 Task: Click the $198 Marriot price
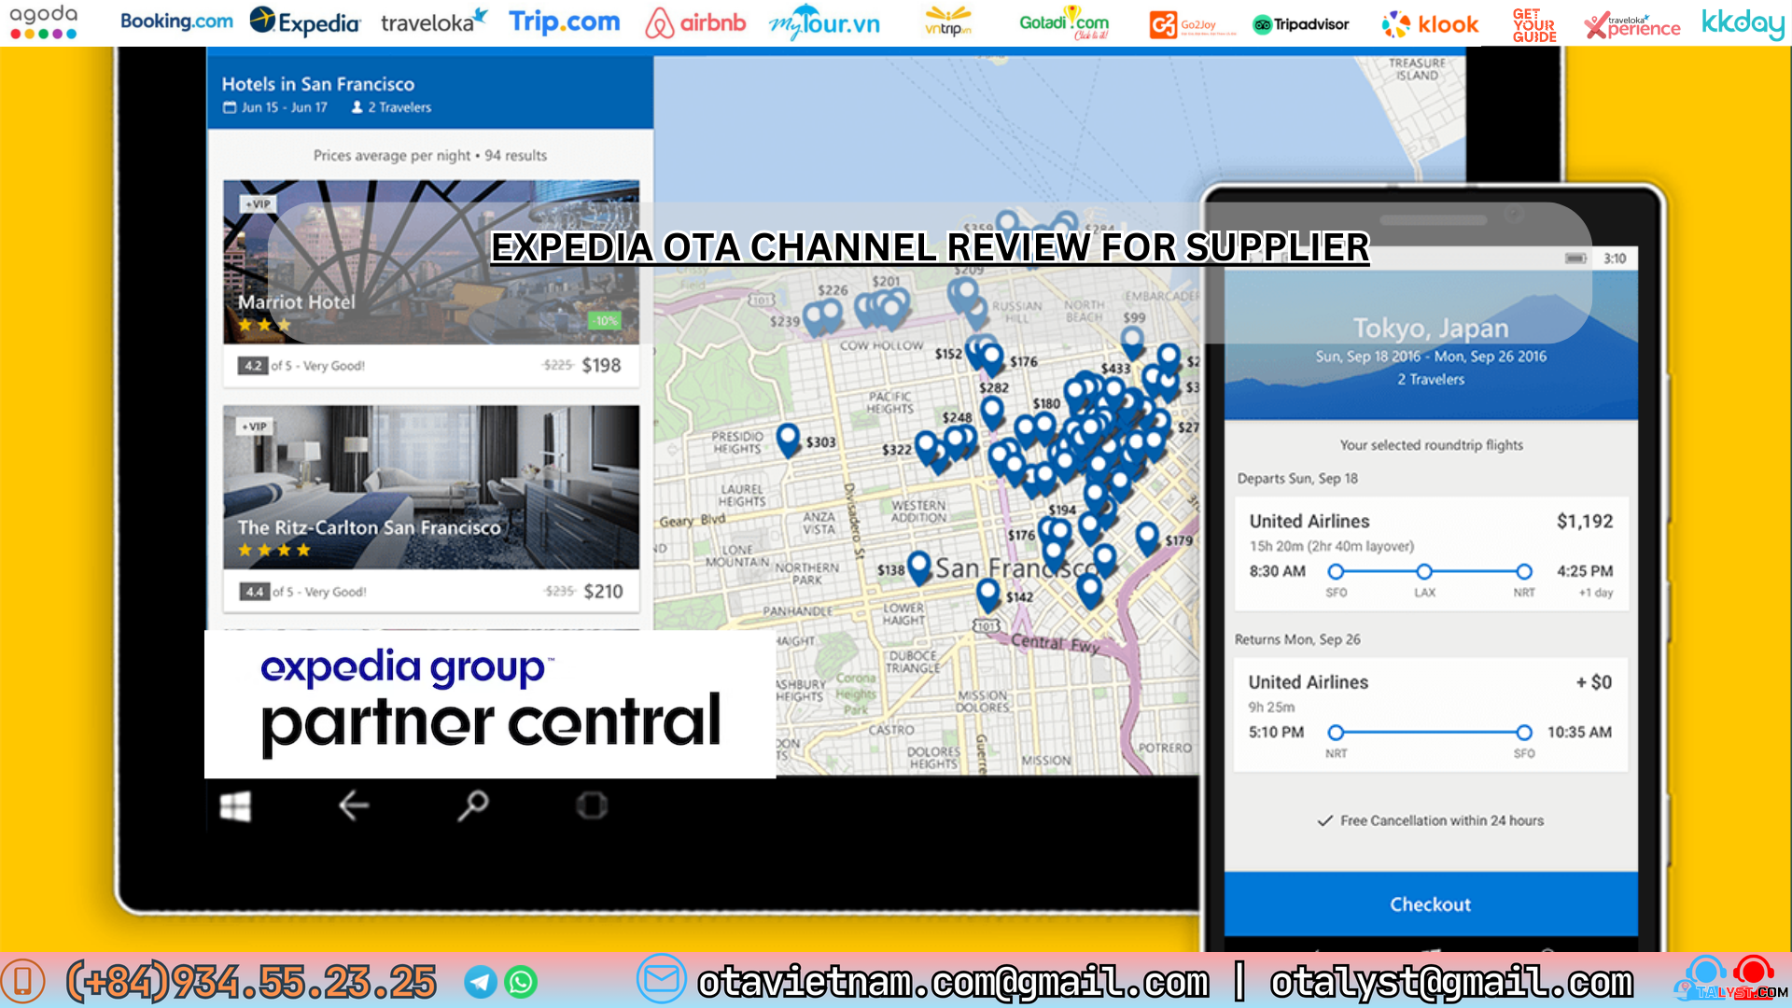pos(601,365)
